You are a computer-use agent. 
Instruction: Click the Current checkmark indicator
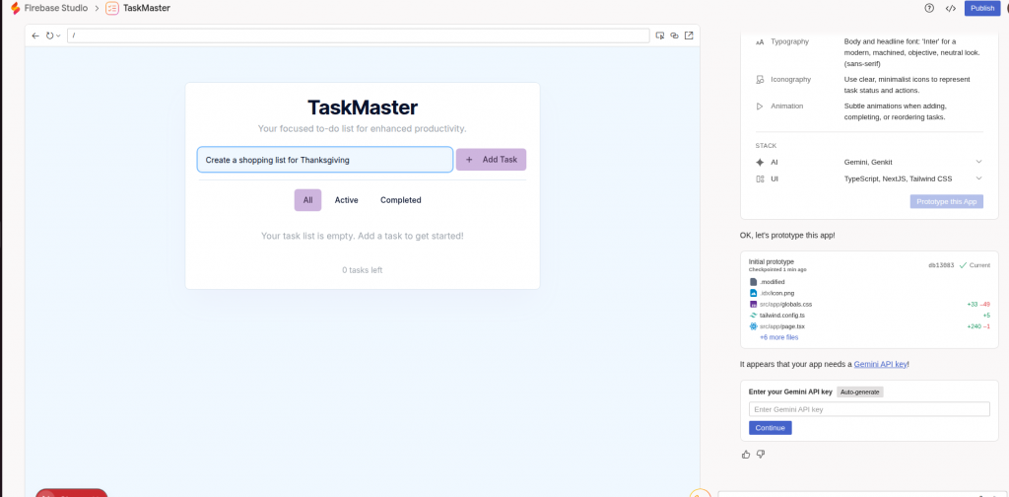(975, 265)
